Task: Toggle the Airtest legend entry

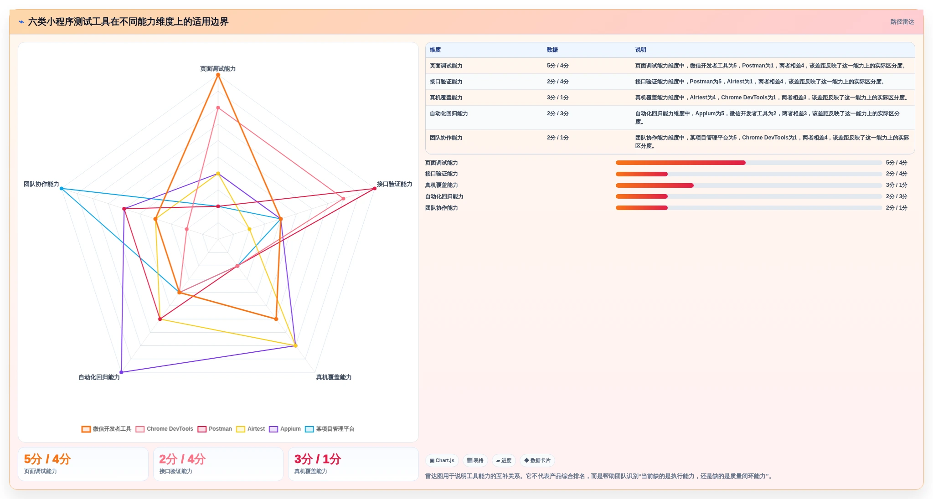Action: click(x=251, y=429)
